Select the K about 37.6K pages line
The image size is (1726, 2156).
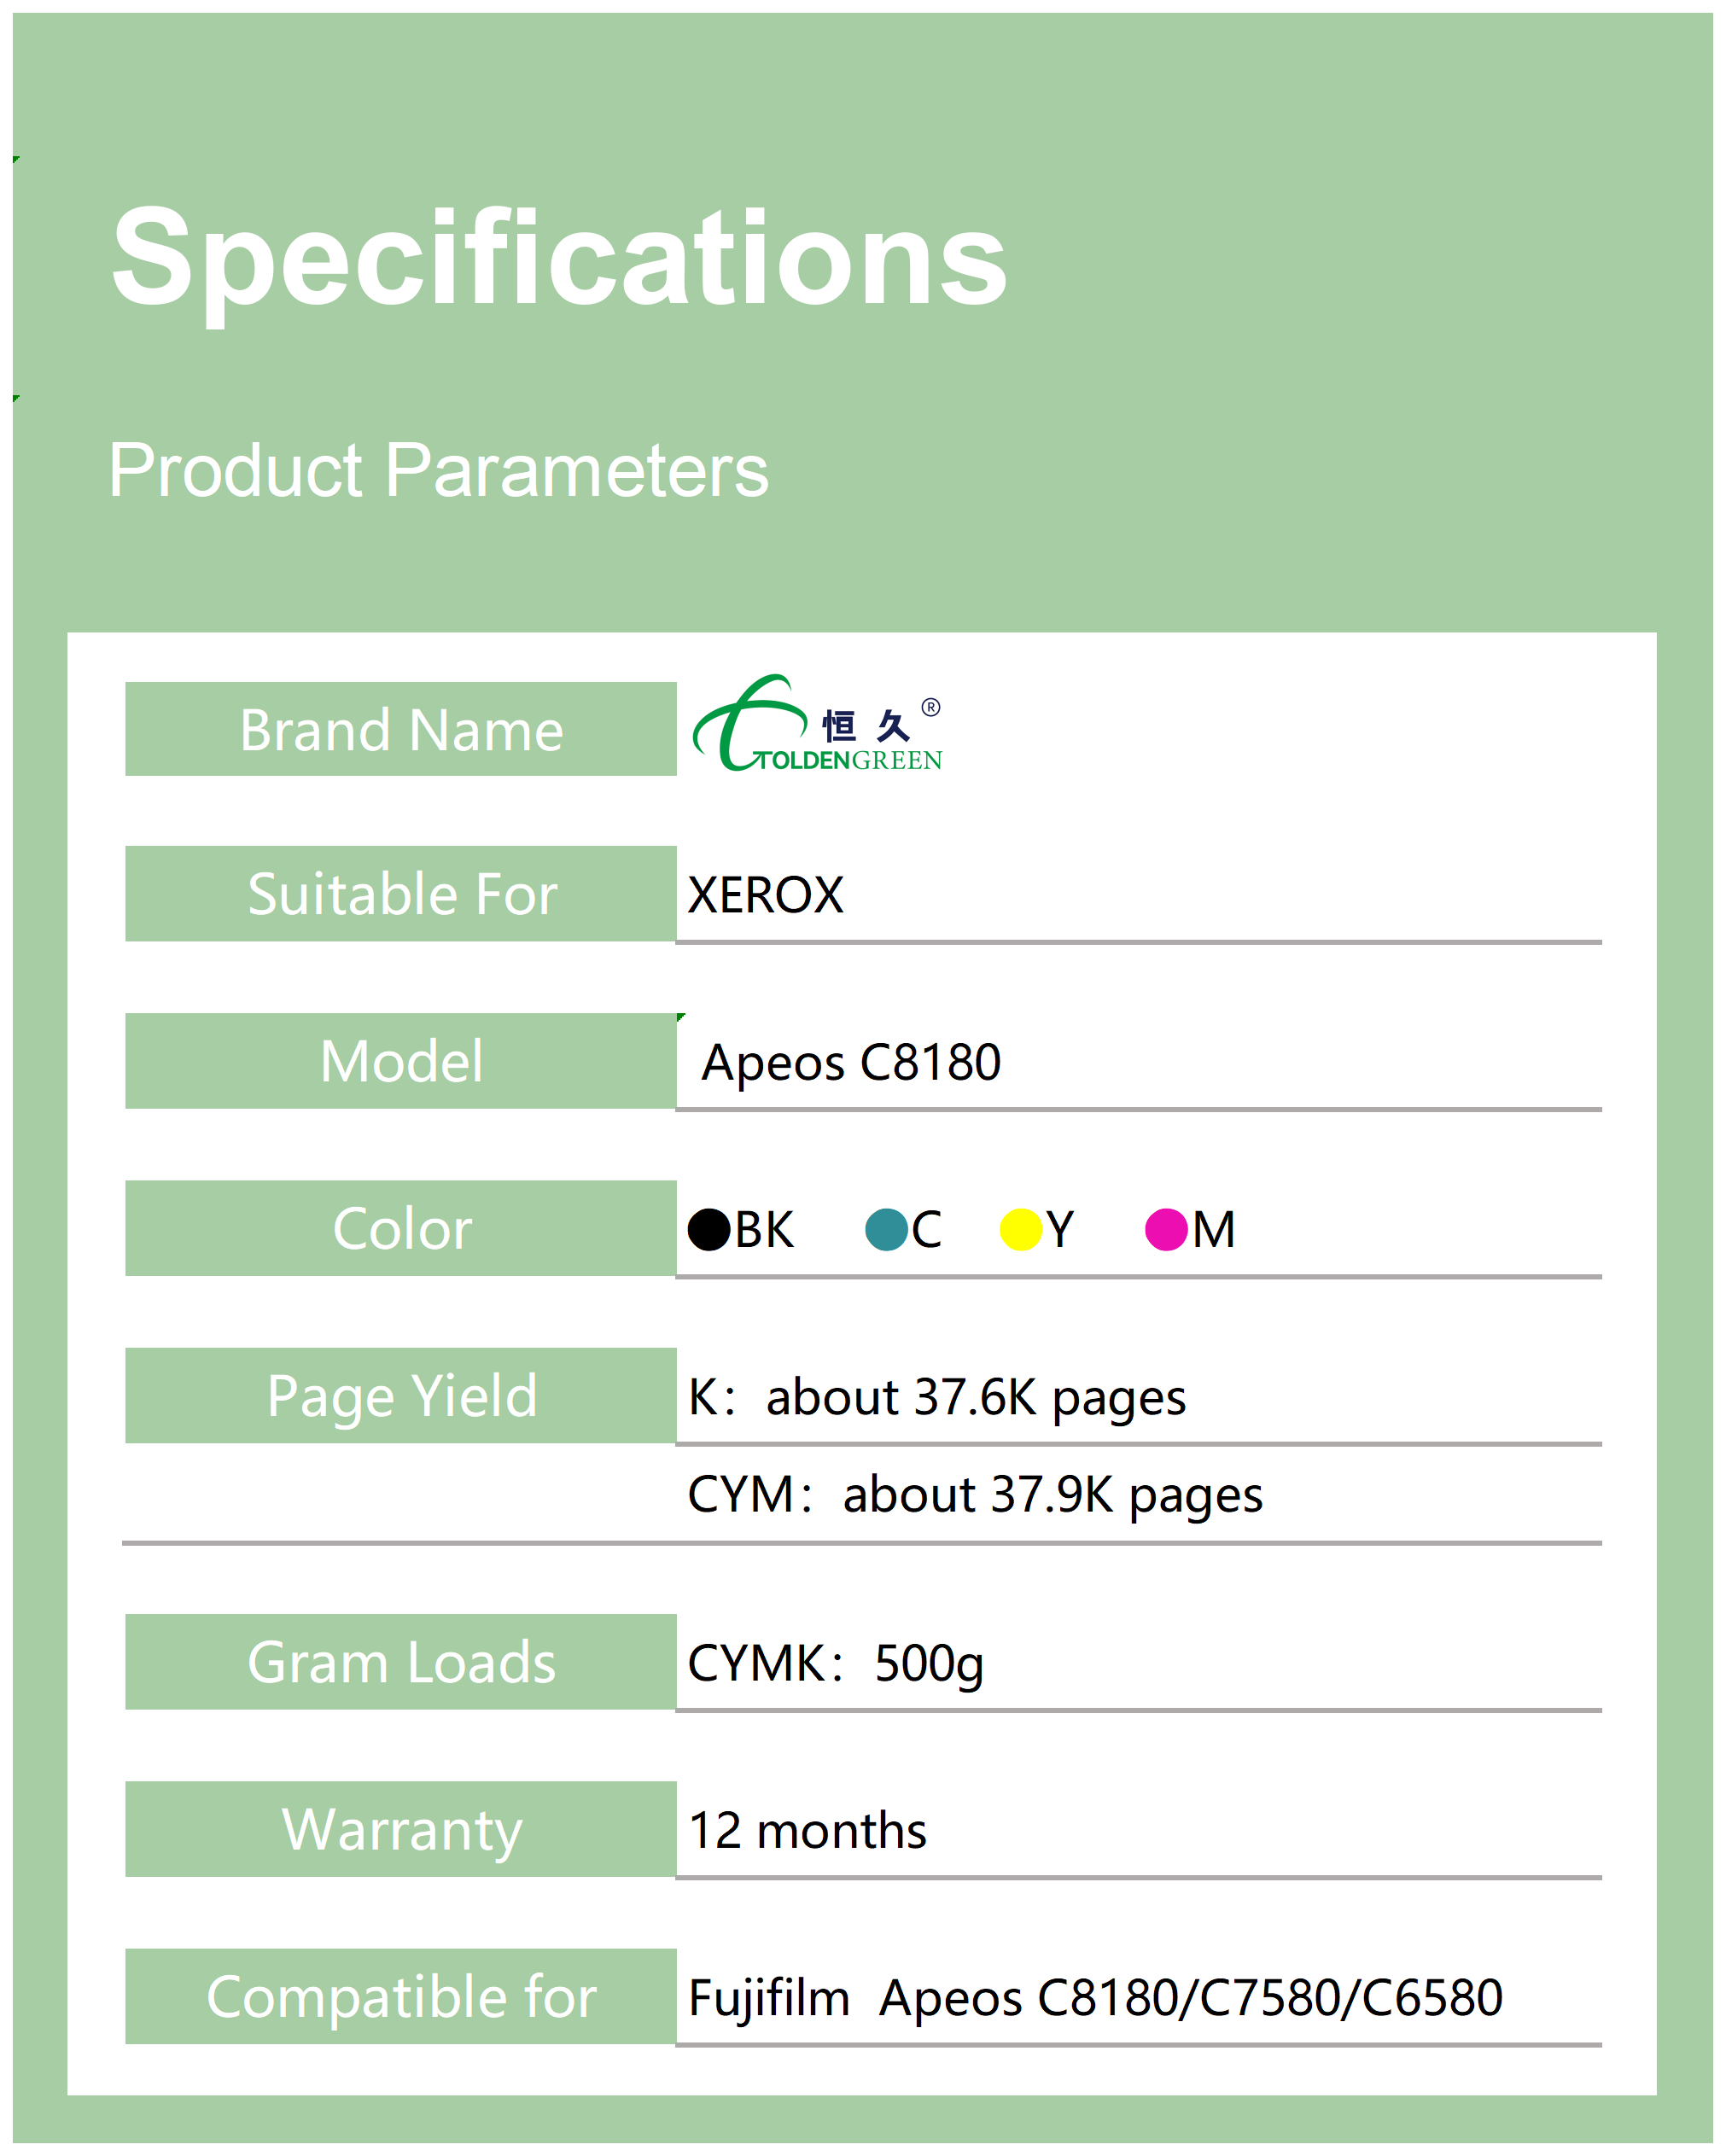937,1397
